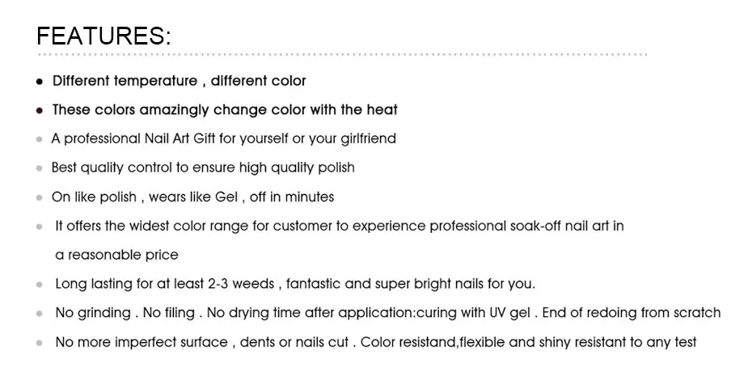Click the gray bullet before 'A professional Nail Art'

point(40,140)
